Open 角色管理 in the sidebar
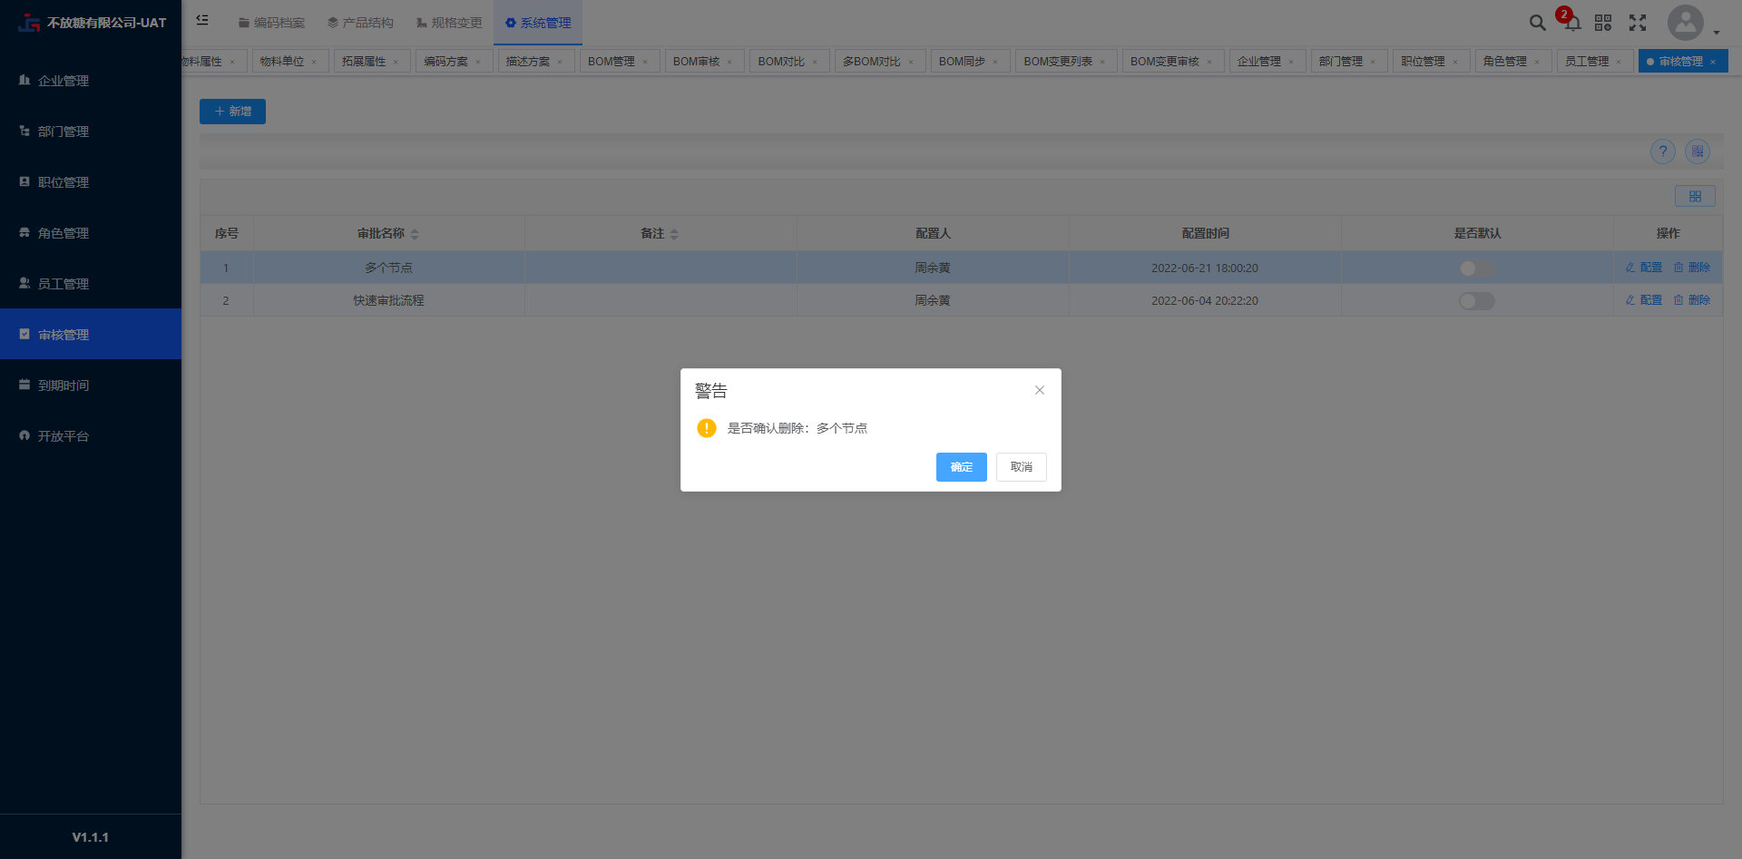1742x859 pixels. point(91,233)
